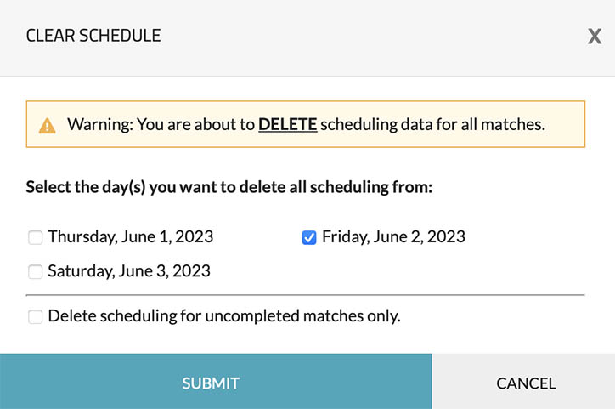
Task: Click the "Saturday, June 3, 2023" label text
Action: click(129, 272)
